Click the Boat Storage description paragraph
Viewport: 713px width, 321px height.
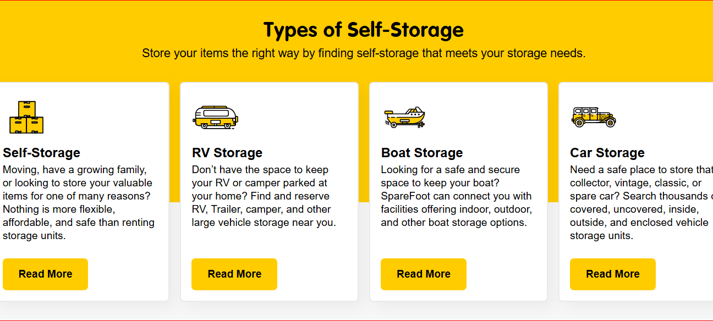tap(456, 196)
